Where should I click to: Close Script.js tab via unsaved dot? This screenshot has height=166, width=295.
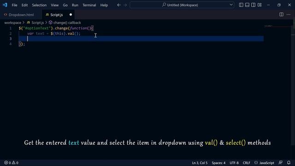click(x=71, y=15)
